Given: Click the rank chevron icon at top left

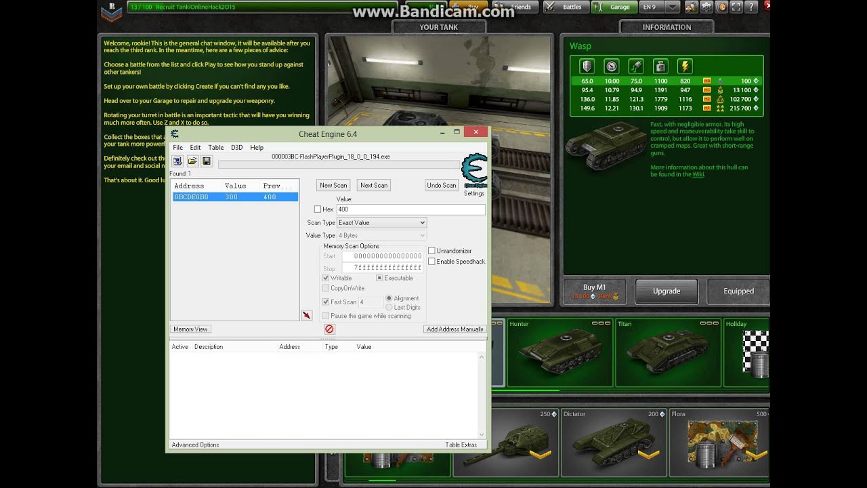Looking at the screenshot, I should pyautogui.click(x=111, y=12).
